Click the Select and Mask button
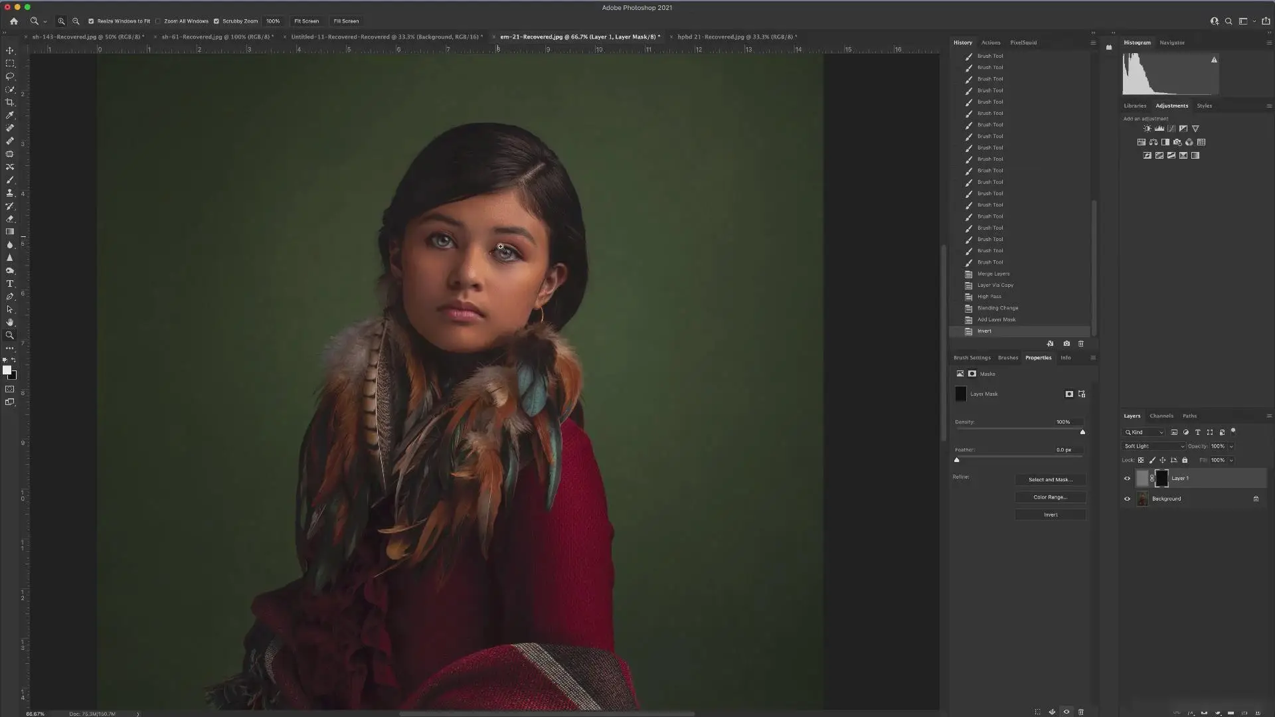This screenshot has height=717, width=1275. (x=1051, y=479)
